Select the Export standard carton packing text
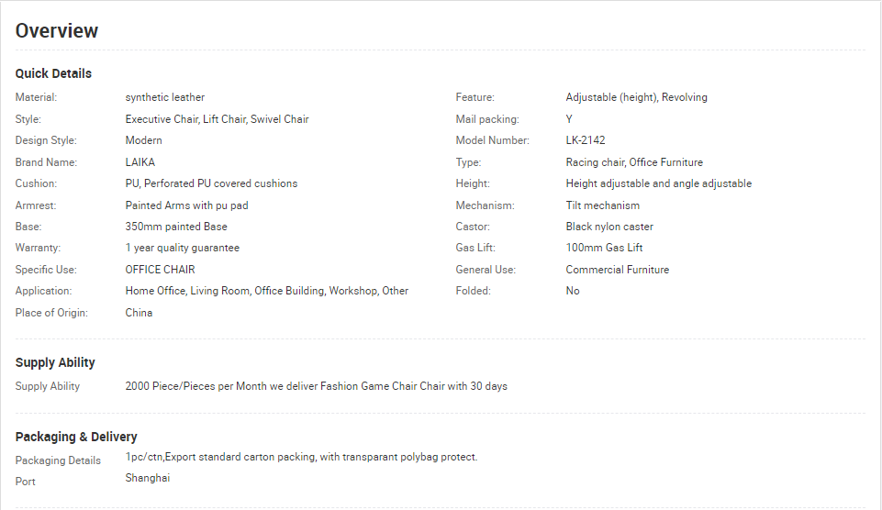Image resolution: width=882 pixels, height=510 pixels. click(x=240, y=457)
